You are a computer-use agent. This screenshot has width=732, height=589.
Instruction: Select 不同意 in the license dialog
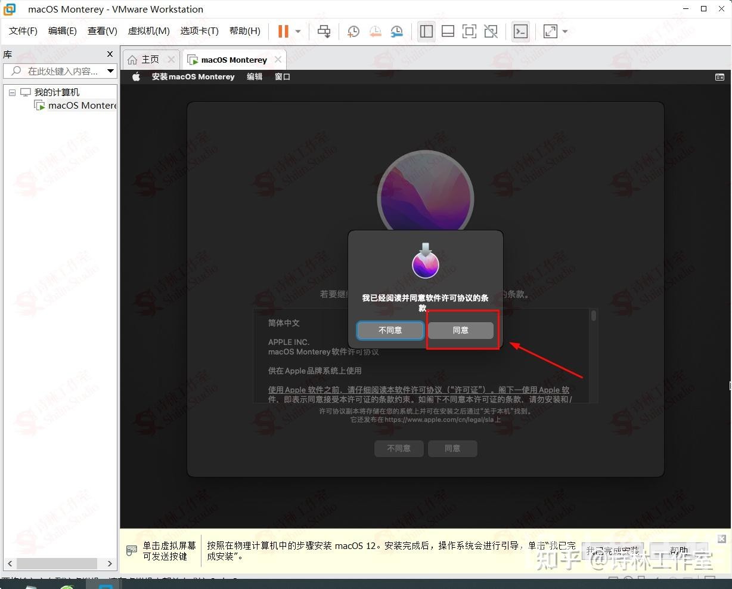pyautogui.click(x=390, y=330)
